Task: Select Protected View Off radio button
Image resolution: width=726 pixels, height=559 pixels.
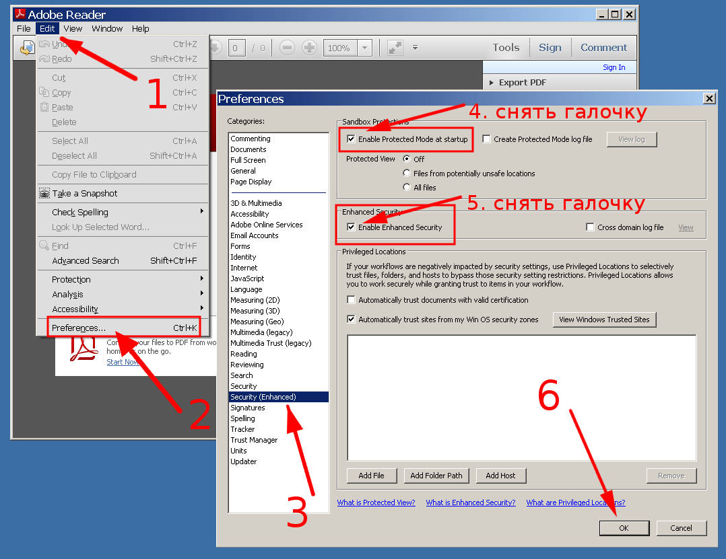Action: pyautogui.click(x=407, y=159)
